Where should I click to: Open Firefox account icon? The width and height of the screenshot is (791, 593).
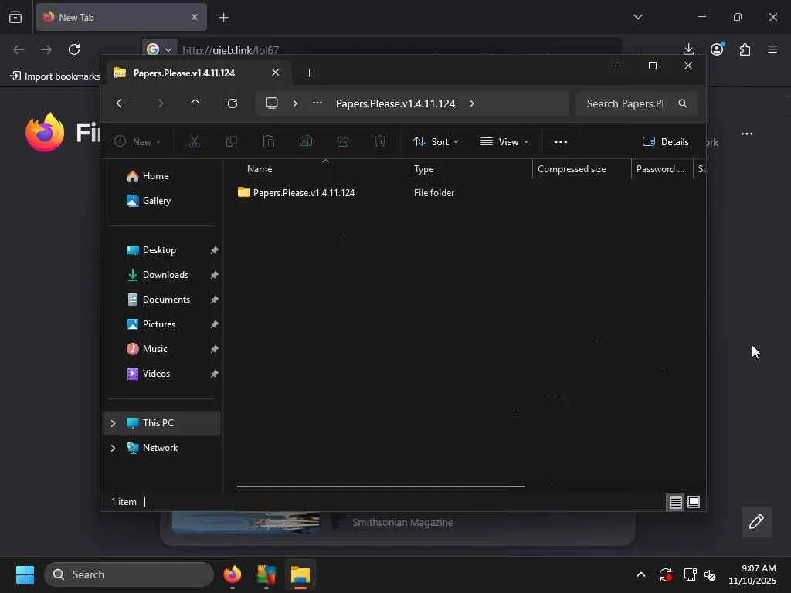(717, 49)
